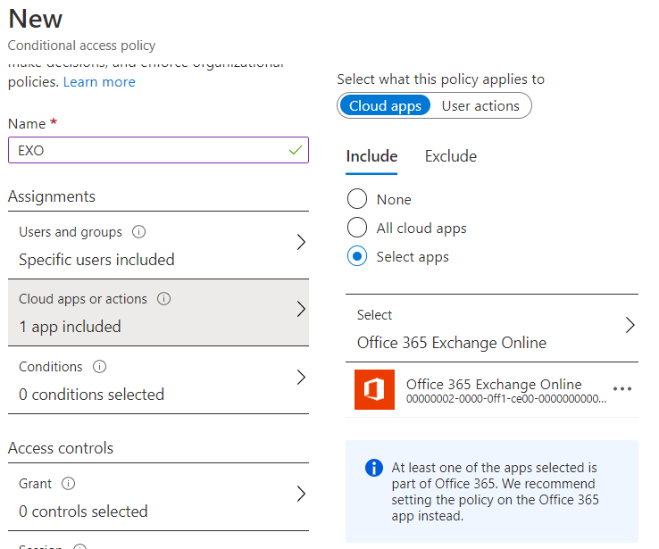Switch to the Include tab
Viewport: 659px width, 549px height.
coord(371,156)
